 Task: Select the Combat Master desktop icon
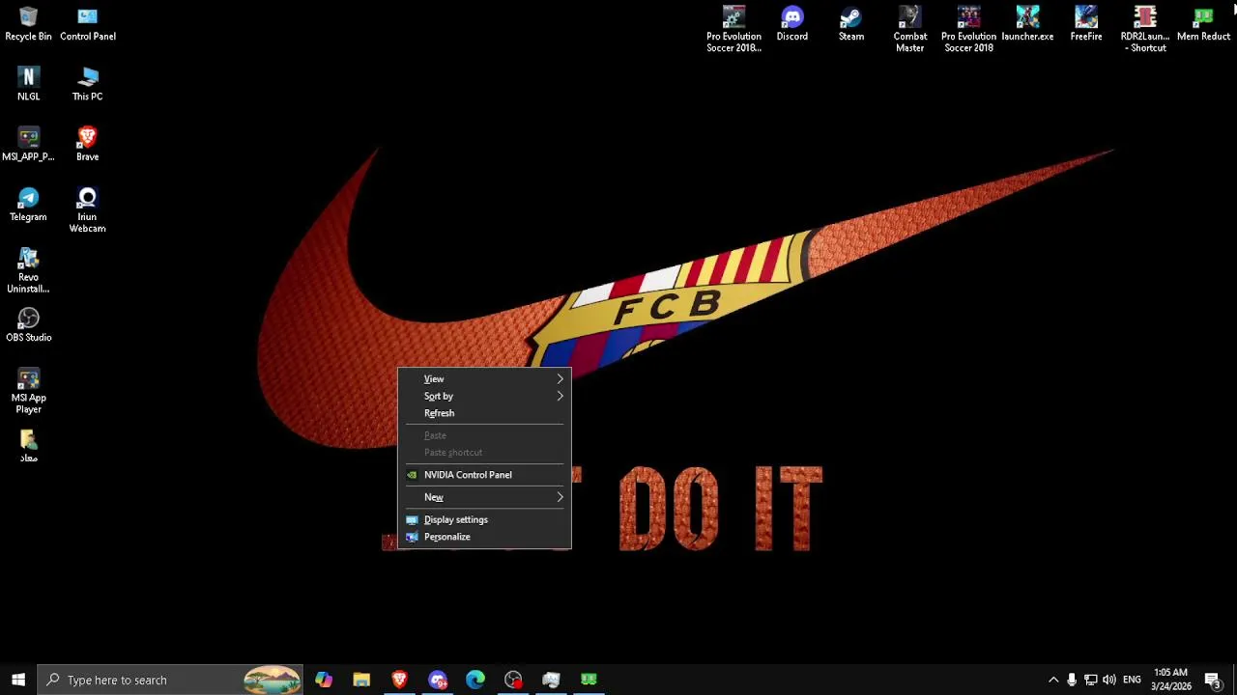tap(909, 29)
